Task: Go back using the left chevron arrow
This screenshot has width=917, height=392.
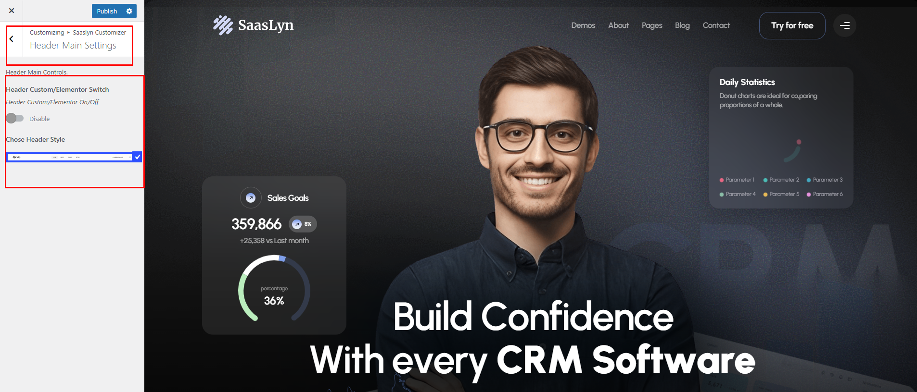Action: [x=12, y=39]
